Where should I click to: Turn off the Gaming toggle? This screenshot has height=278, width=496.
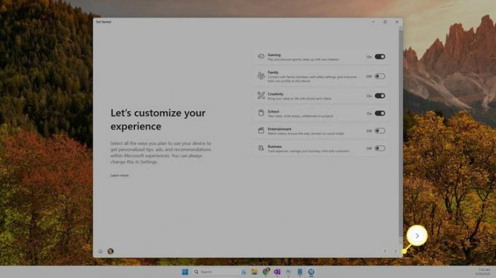[x=379, y=57]
